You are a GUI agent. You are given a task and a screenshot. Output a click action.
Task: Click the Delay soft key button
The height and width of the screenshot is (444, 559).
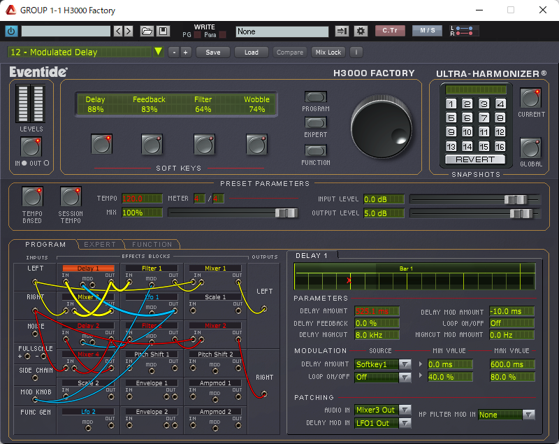[x=101, y=144]
